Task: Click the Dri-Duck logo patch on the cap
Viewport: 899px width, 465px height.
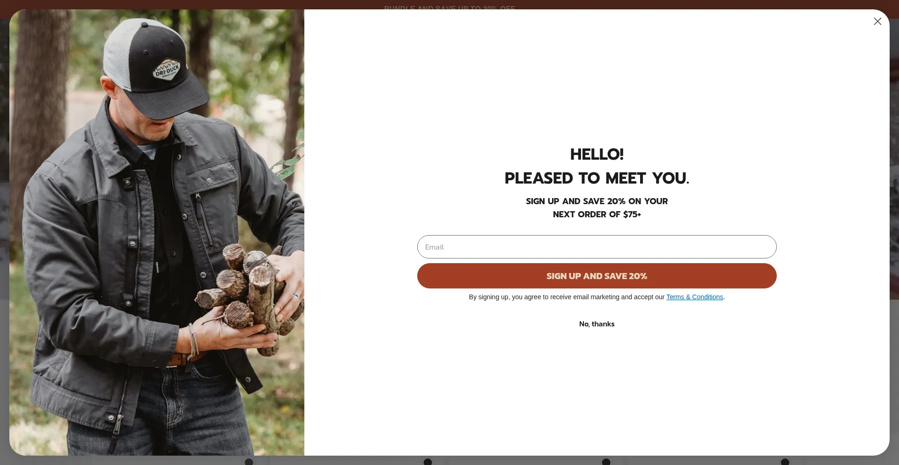Action: point(166,69)
